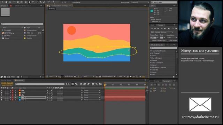
Task: Enable Frame Blending for timeline
Action: 85,84
